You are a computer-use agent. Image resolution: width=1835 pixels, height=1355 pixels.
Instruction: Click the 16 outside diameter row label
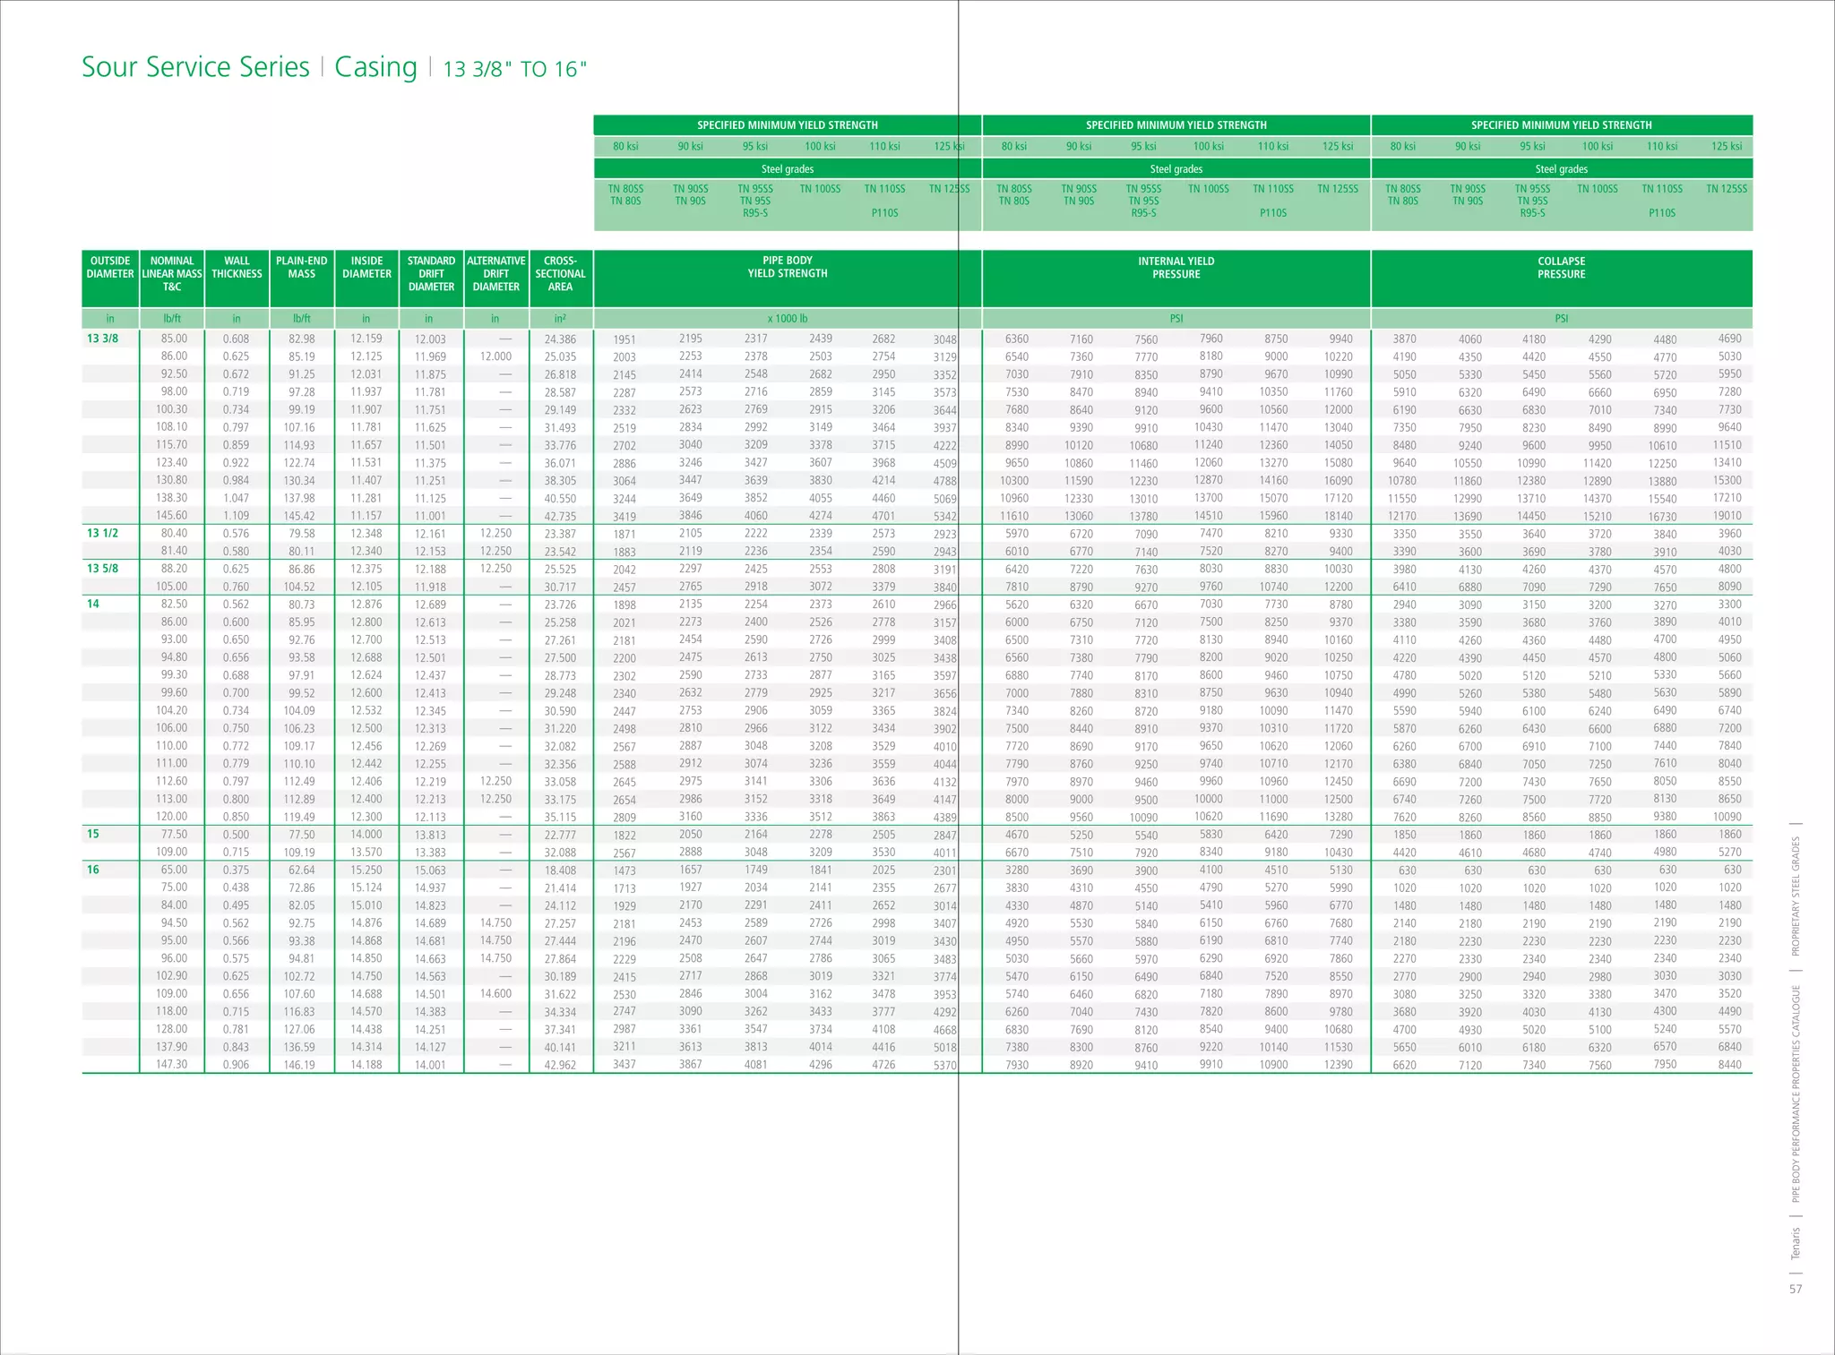point(93,870)
